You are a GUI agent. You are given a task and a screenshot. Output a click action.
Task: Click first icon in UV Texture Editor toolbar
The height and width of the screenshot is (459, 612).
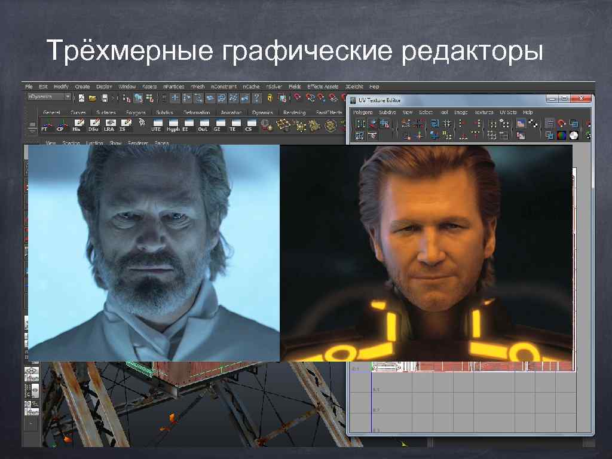[x=361, y=124]
